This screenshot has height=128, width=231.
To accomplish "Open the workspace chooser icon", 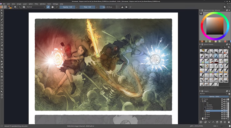I will 225,7.
